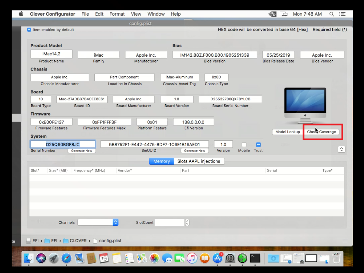Open the Help menu
This screenshot has width=364, height=273.
pyautogui.click(x=176, y=14)
